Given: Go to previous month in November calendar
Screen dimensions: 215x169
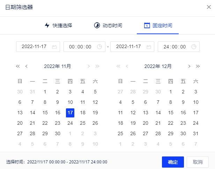Looking at the screenshot, I should [26, 66].
